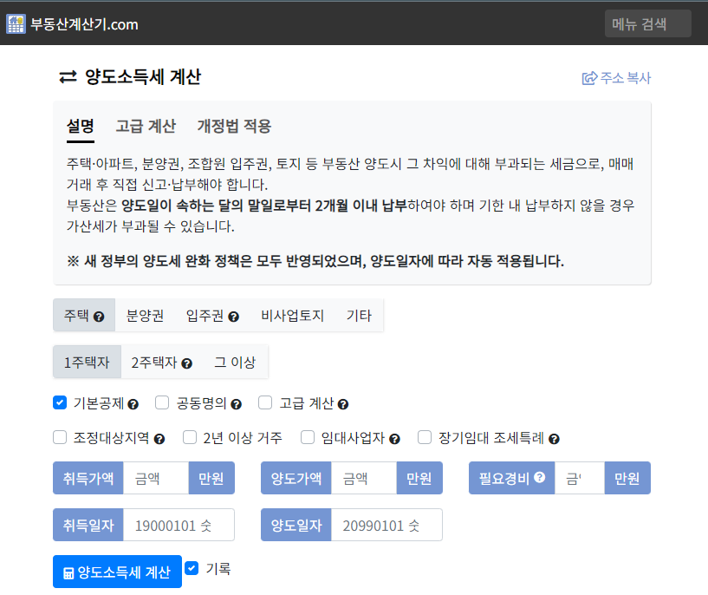Click the 부동산계산기.com logo icon

pos(16,24)
